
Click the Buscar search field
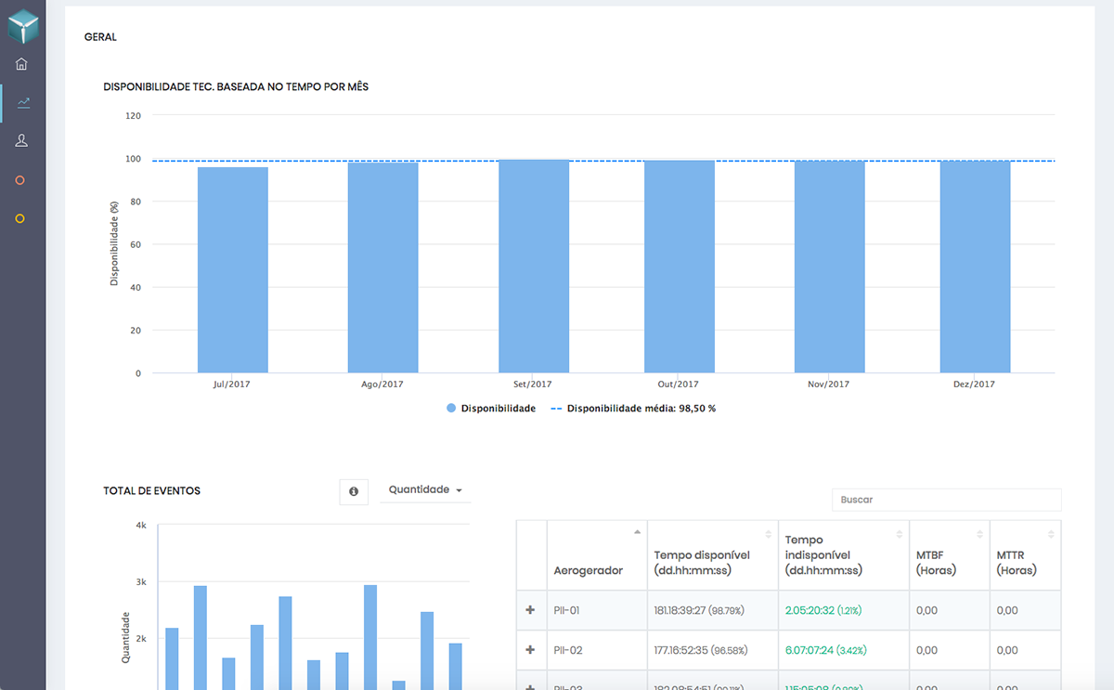[946, 500]
